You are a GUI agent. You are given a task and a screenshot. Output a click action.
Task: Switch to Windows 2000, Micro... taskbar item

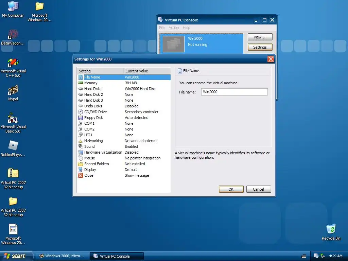(63, 256)
